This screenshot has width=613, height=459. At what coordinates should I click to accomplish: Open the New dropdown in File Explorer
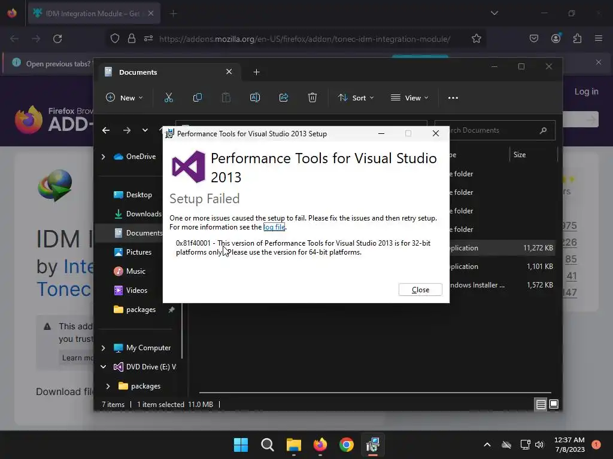click(x=125, y=97)
